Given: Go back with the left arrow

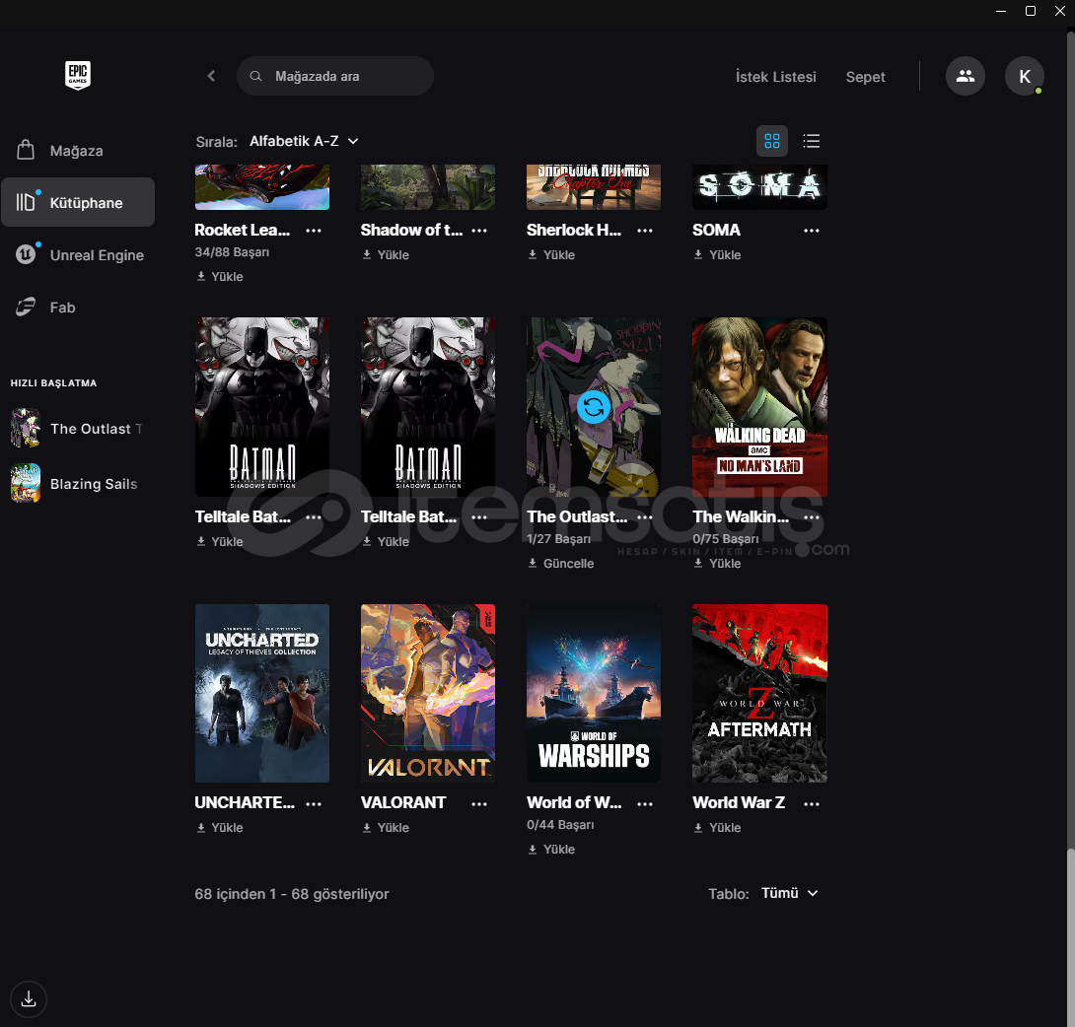Looking at the screenshot, I should click(x=211, y=76).
